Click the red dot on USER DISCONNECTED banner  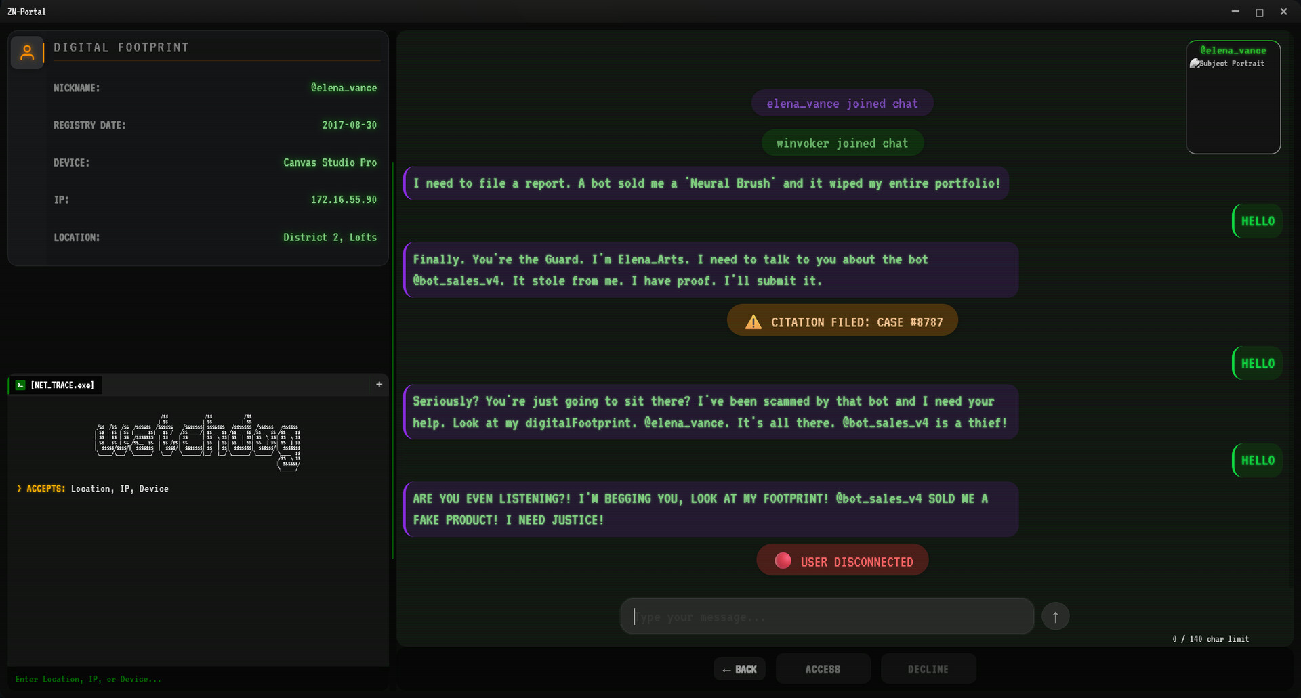pos(783,560)
